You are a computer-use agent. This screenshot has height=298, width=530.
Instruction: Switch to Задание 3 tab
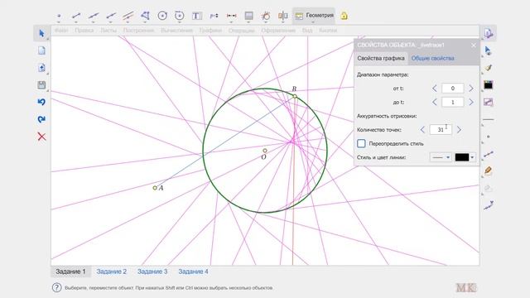[152, 272]
